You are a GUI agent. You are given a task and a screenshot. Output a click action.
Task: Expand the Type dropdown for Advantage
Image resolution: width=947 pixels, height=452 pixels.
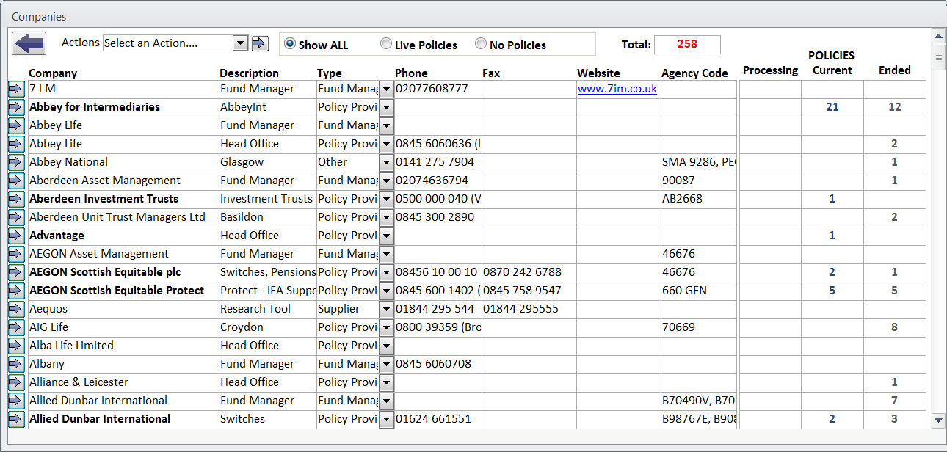386,236
